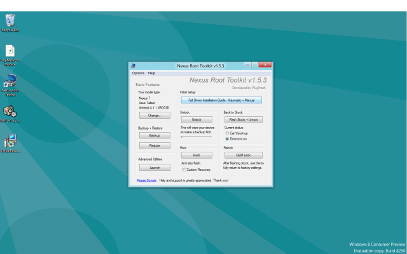Click the Restore button
Screen dimensions: 407x254
pyautogui.click(x=155, y=145)
